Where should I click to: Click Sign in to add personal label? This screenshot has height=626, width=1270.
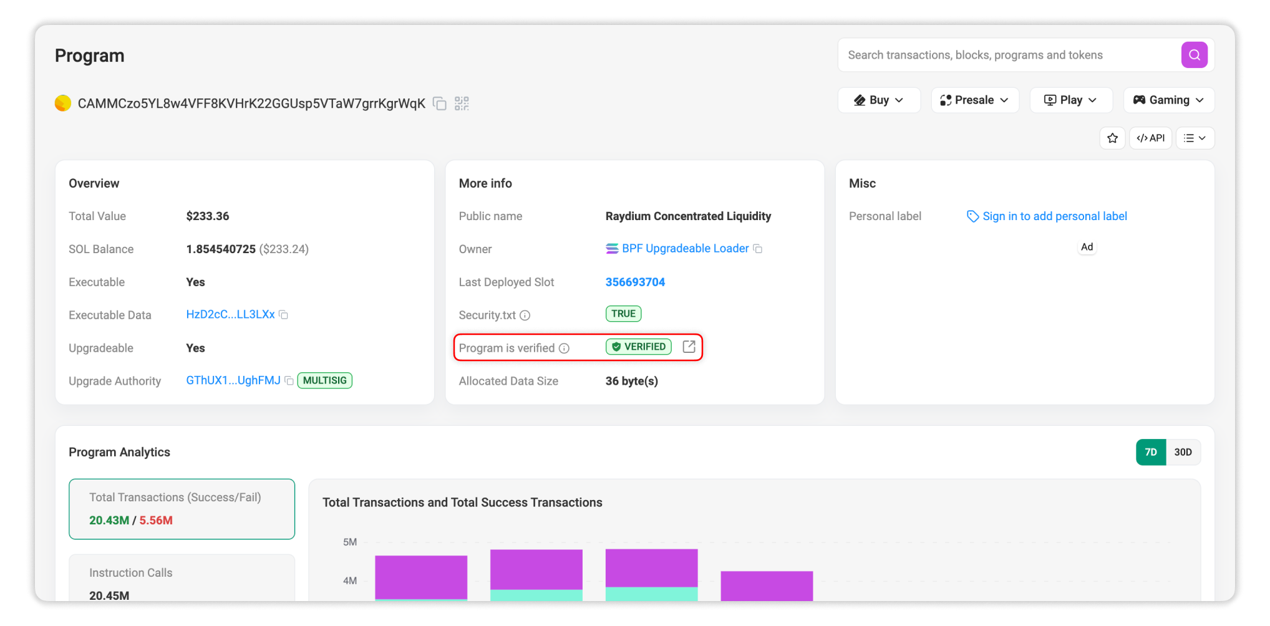(1054, 216)
